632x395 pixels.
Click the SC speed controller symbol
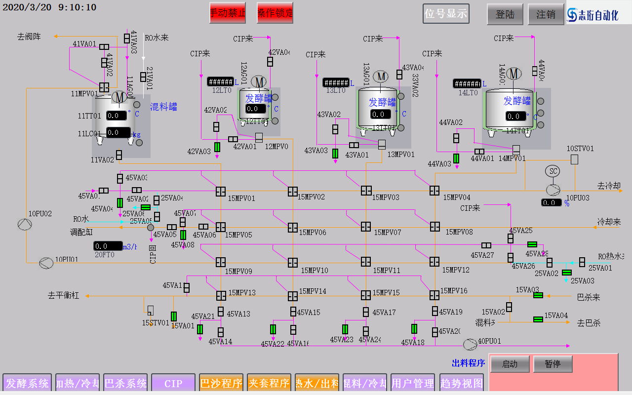553,171
